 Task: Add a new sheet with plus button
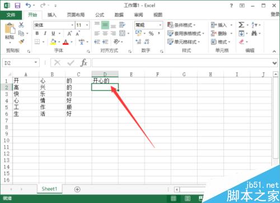point(77,190)
